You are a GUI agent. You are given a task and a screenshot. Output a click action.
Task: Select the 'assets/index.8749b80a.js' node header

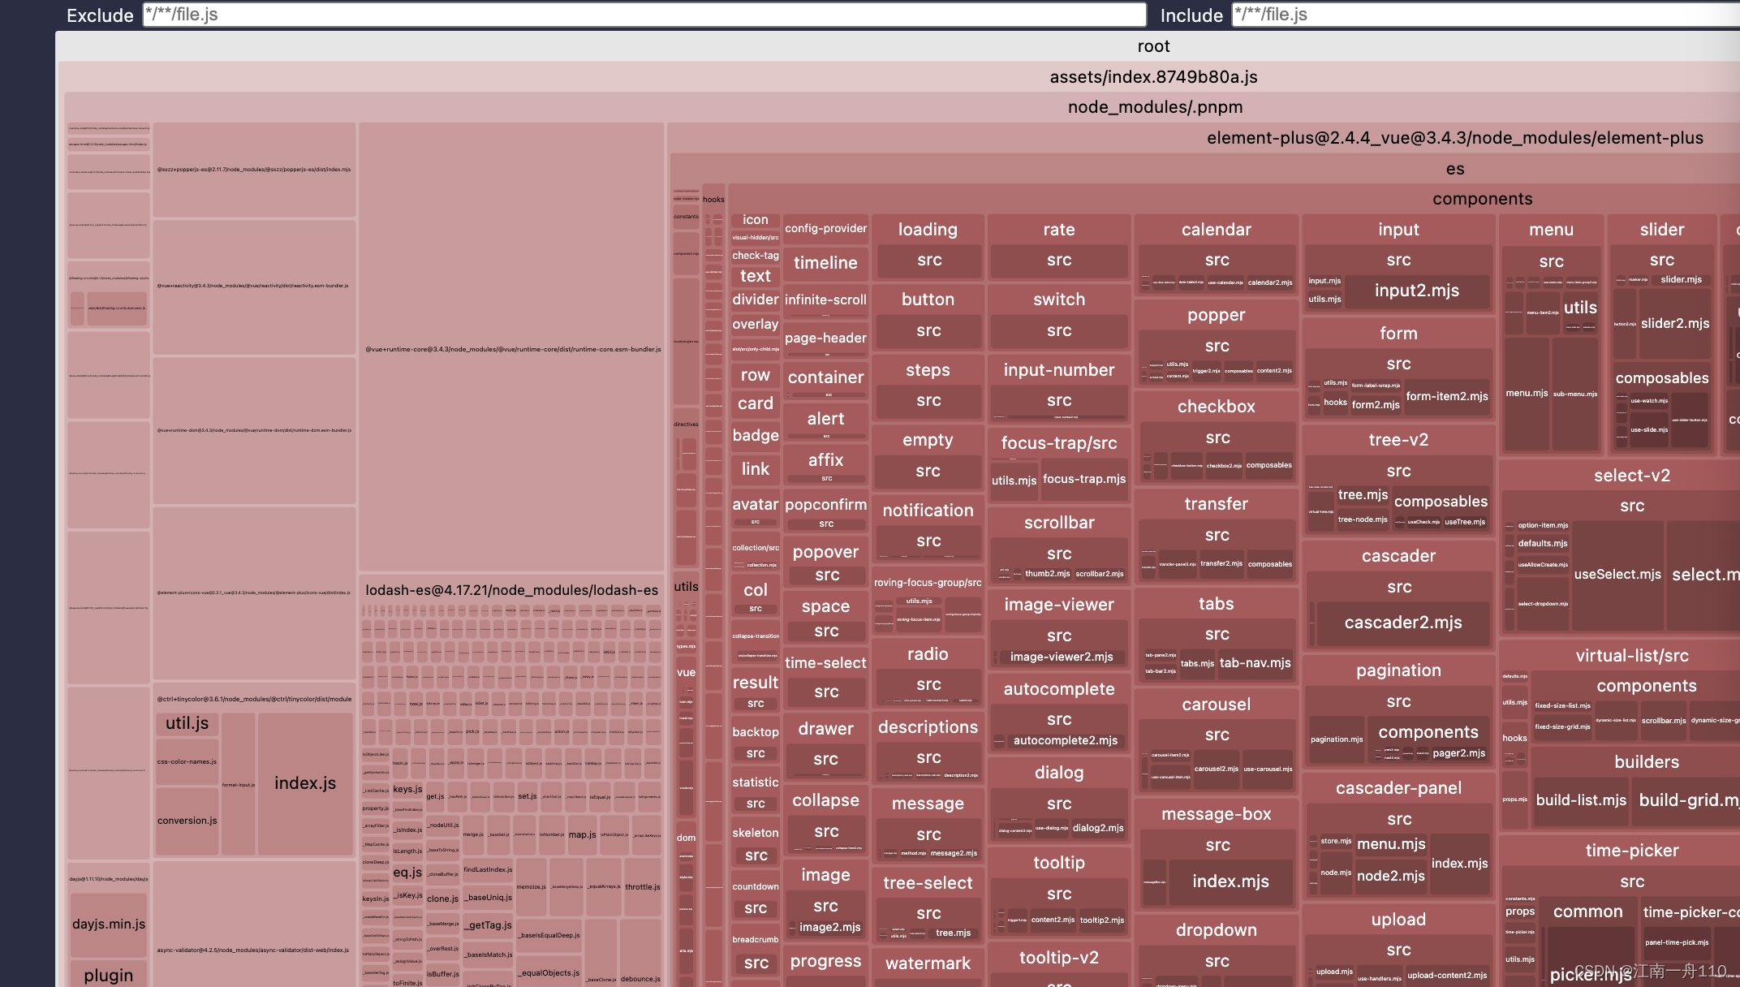pos(1153,77)
